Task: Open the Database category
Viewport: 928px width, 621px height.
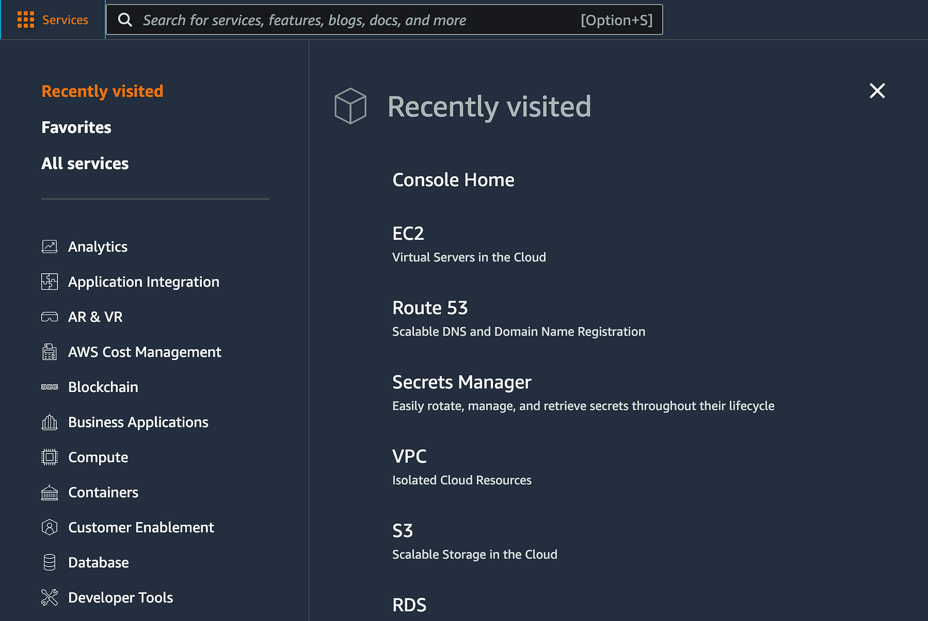Action: 99,562
